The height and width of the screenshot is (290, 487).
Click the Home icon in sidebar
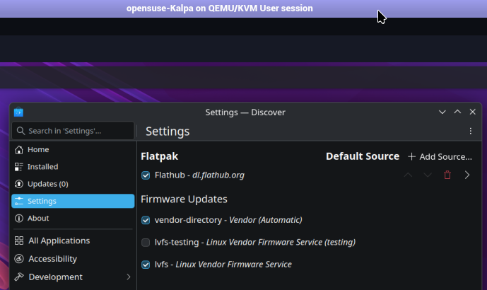[x=19, y=150]
